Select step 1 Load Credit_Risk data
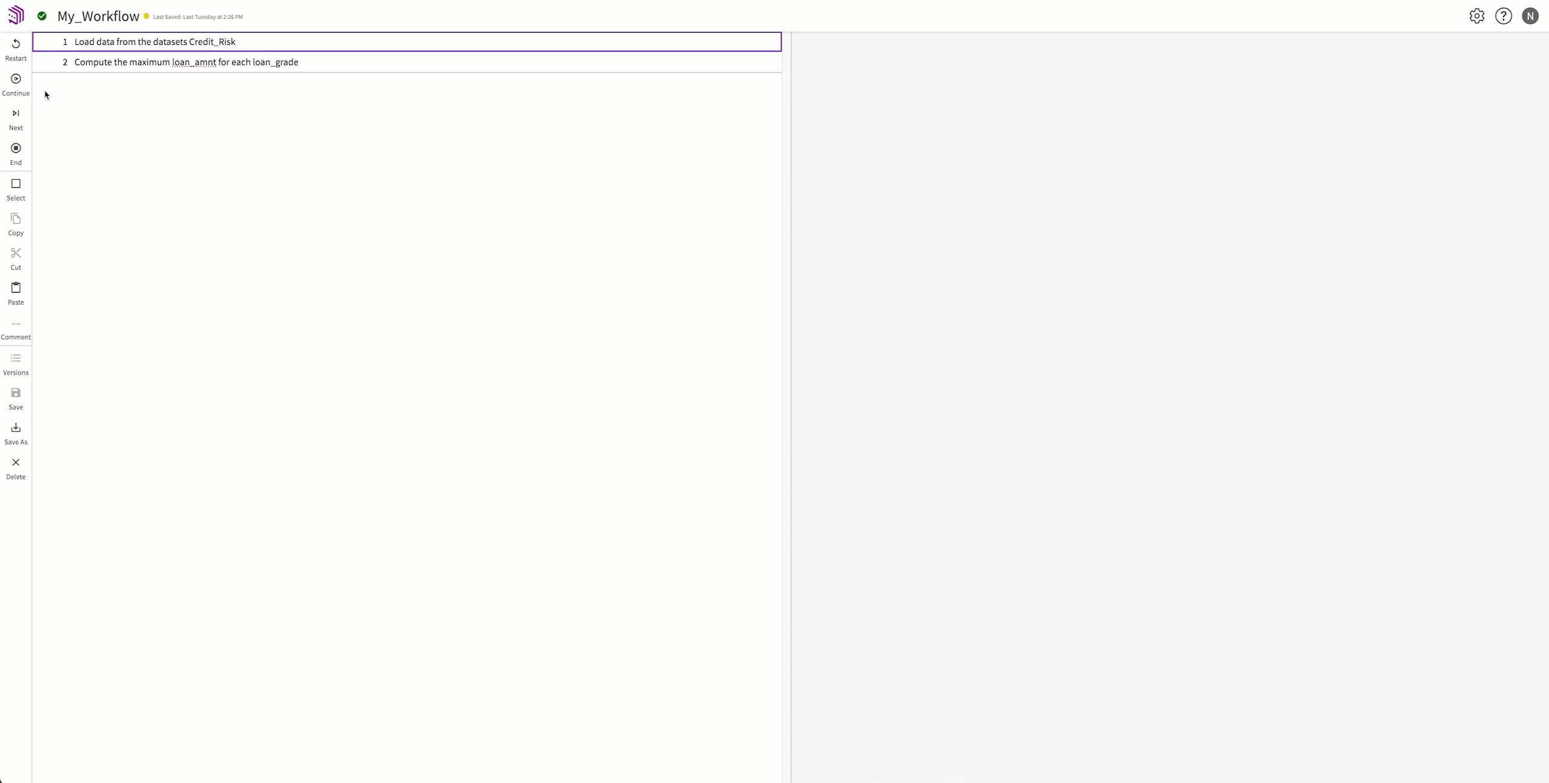Image resolution: width=1549 pixels, height=783 pixels. pyautogui.click(x=407, y=41)
